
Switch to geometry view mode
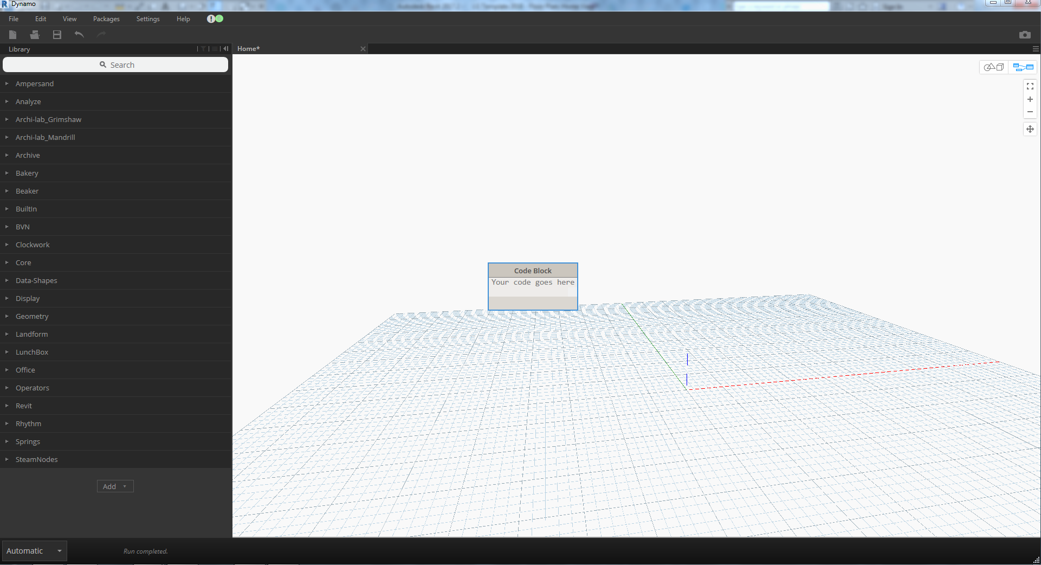click(x=994, y=67)
